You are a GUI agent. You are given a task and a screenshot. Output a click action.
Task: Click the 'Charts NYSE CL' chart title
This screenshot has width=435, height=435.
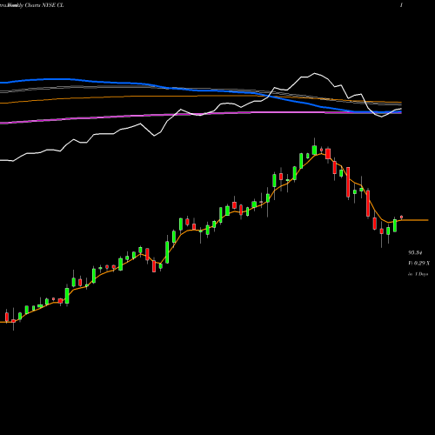[44, 5]
